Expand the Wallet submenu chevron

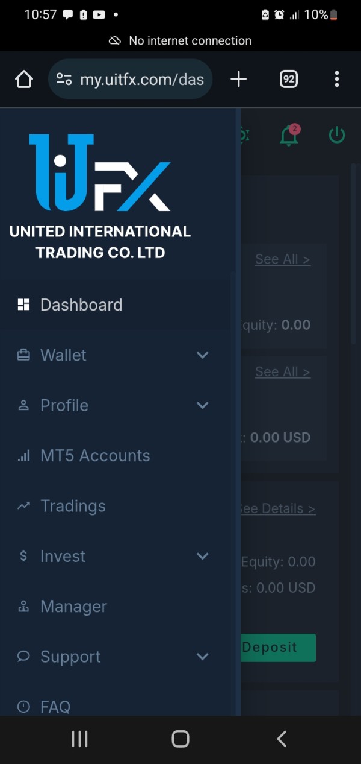pos(203,355)
